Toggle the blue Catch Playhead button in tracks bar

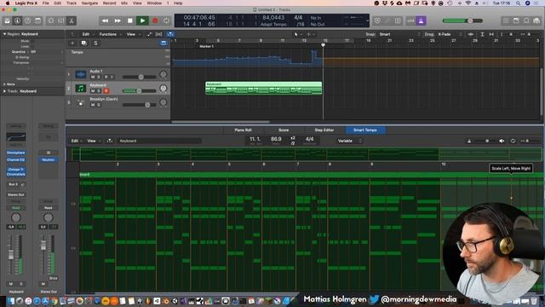(170, 34)
